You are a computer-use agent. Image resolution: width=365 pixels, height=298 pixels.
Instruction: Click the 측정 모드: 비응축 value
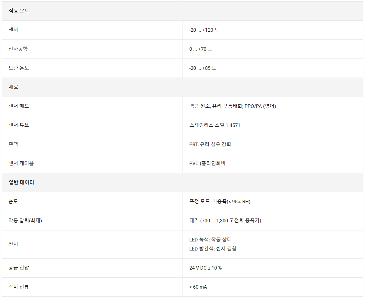220,201
